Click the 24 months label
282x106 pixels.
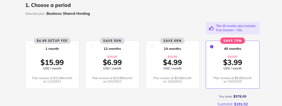[172, 49]
